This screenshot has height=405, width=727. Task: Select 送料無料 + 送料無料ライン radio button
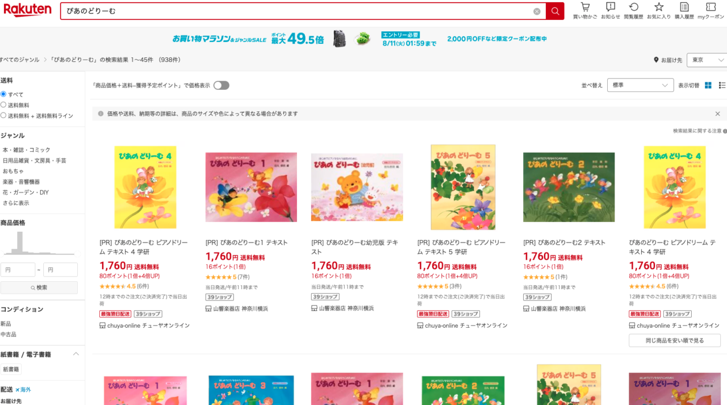[3, 115]
